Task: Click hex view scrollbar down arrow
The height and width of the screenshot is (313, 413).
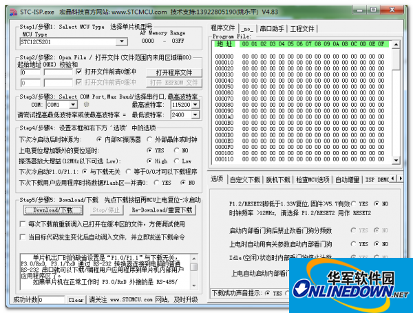Action: 396,160
